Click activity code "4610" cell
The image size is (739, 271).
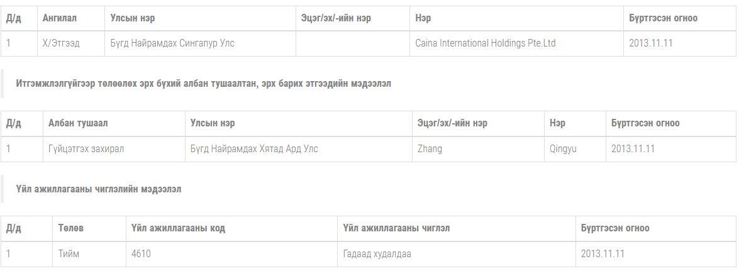coord(141,254)
